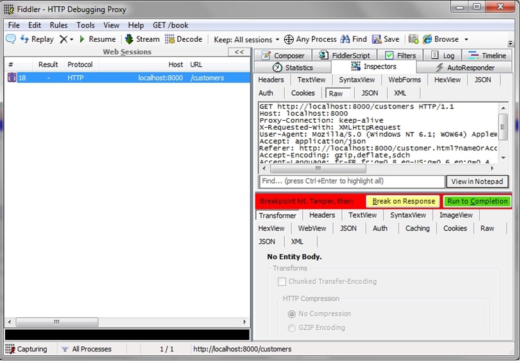Open the Tools menu
This screenshot has height=361, width=521.
tap(85, 25)
